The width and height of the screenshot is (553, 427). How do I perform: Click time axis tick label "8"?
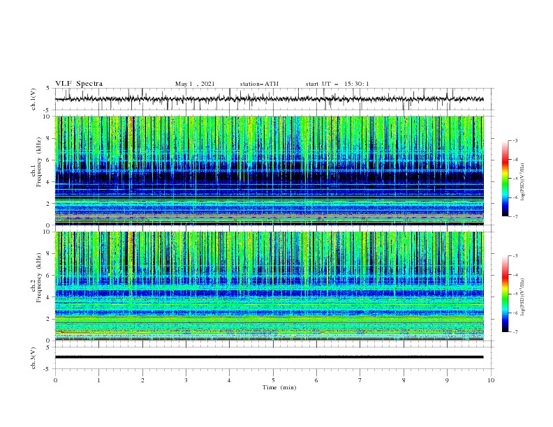click(x=404, y=380)
